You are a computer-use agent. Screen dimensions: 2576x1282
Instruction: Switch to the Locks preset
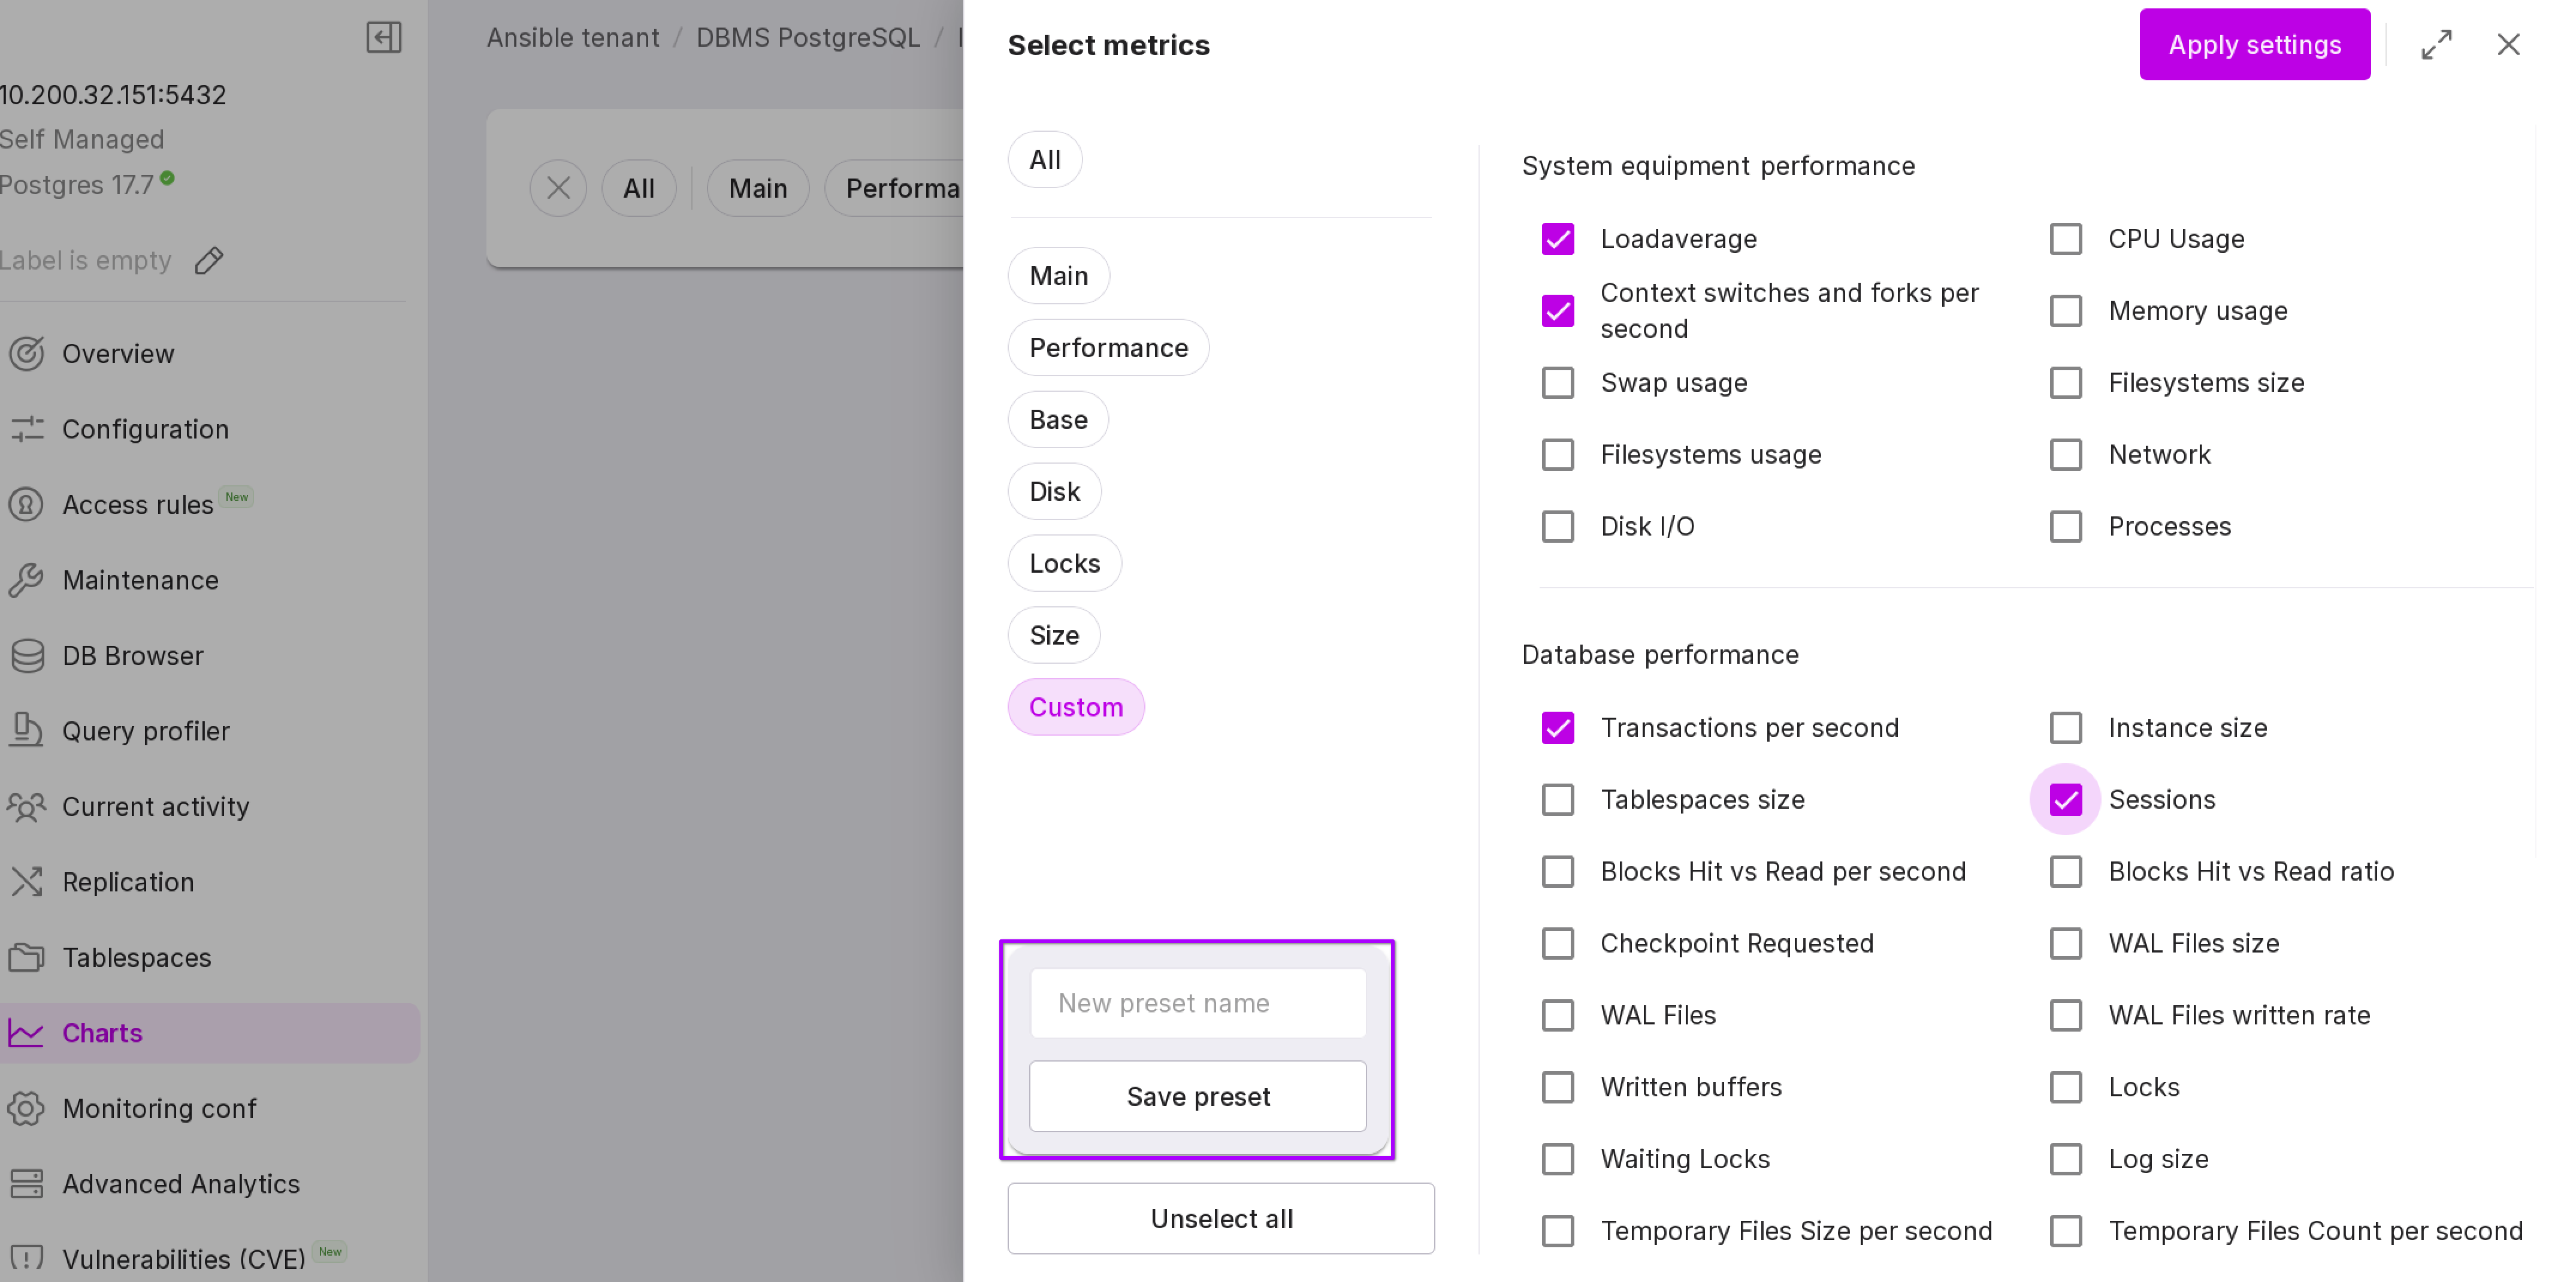(1064, 563)
